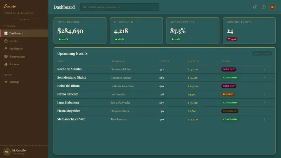Click the Settings gear icon
Screen dimensions: 281x158
point(6,82)
